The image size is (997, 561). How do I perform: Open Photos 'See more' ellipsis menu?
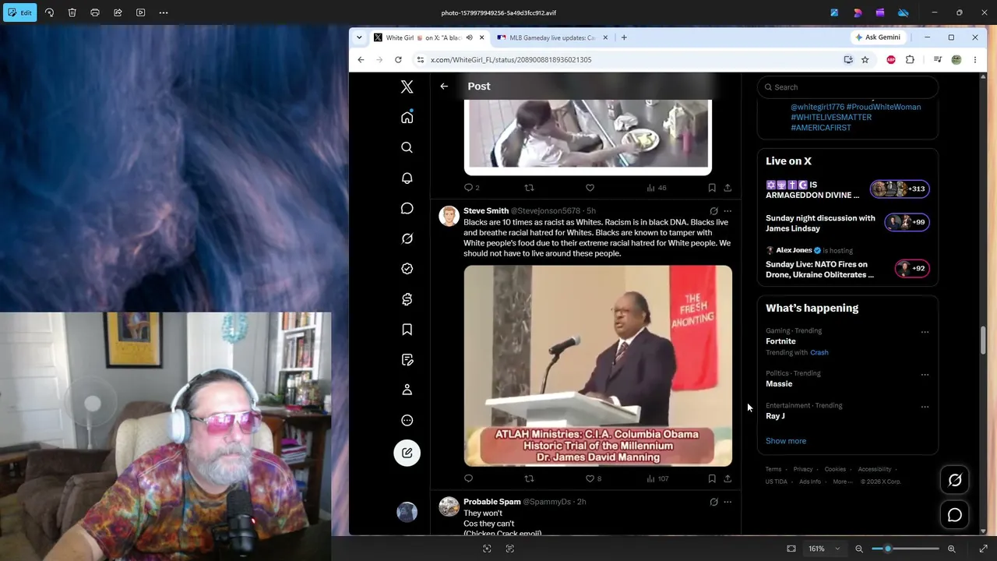point(164,12)
